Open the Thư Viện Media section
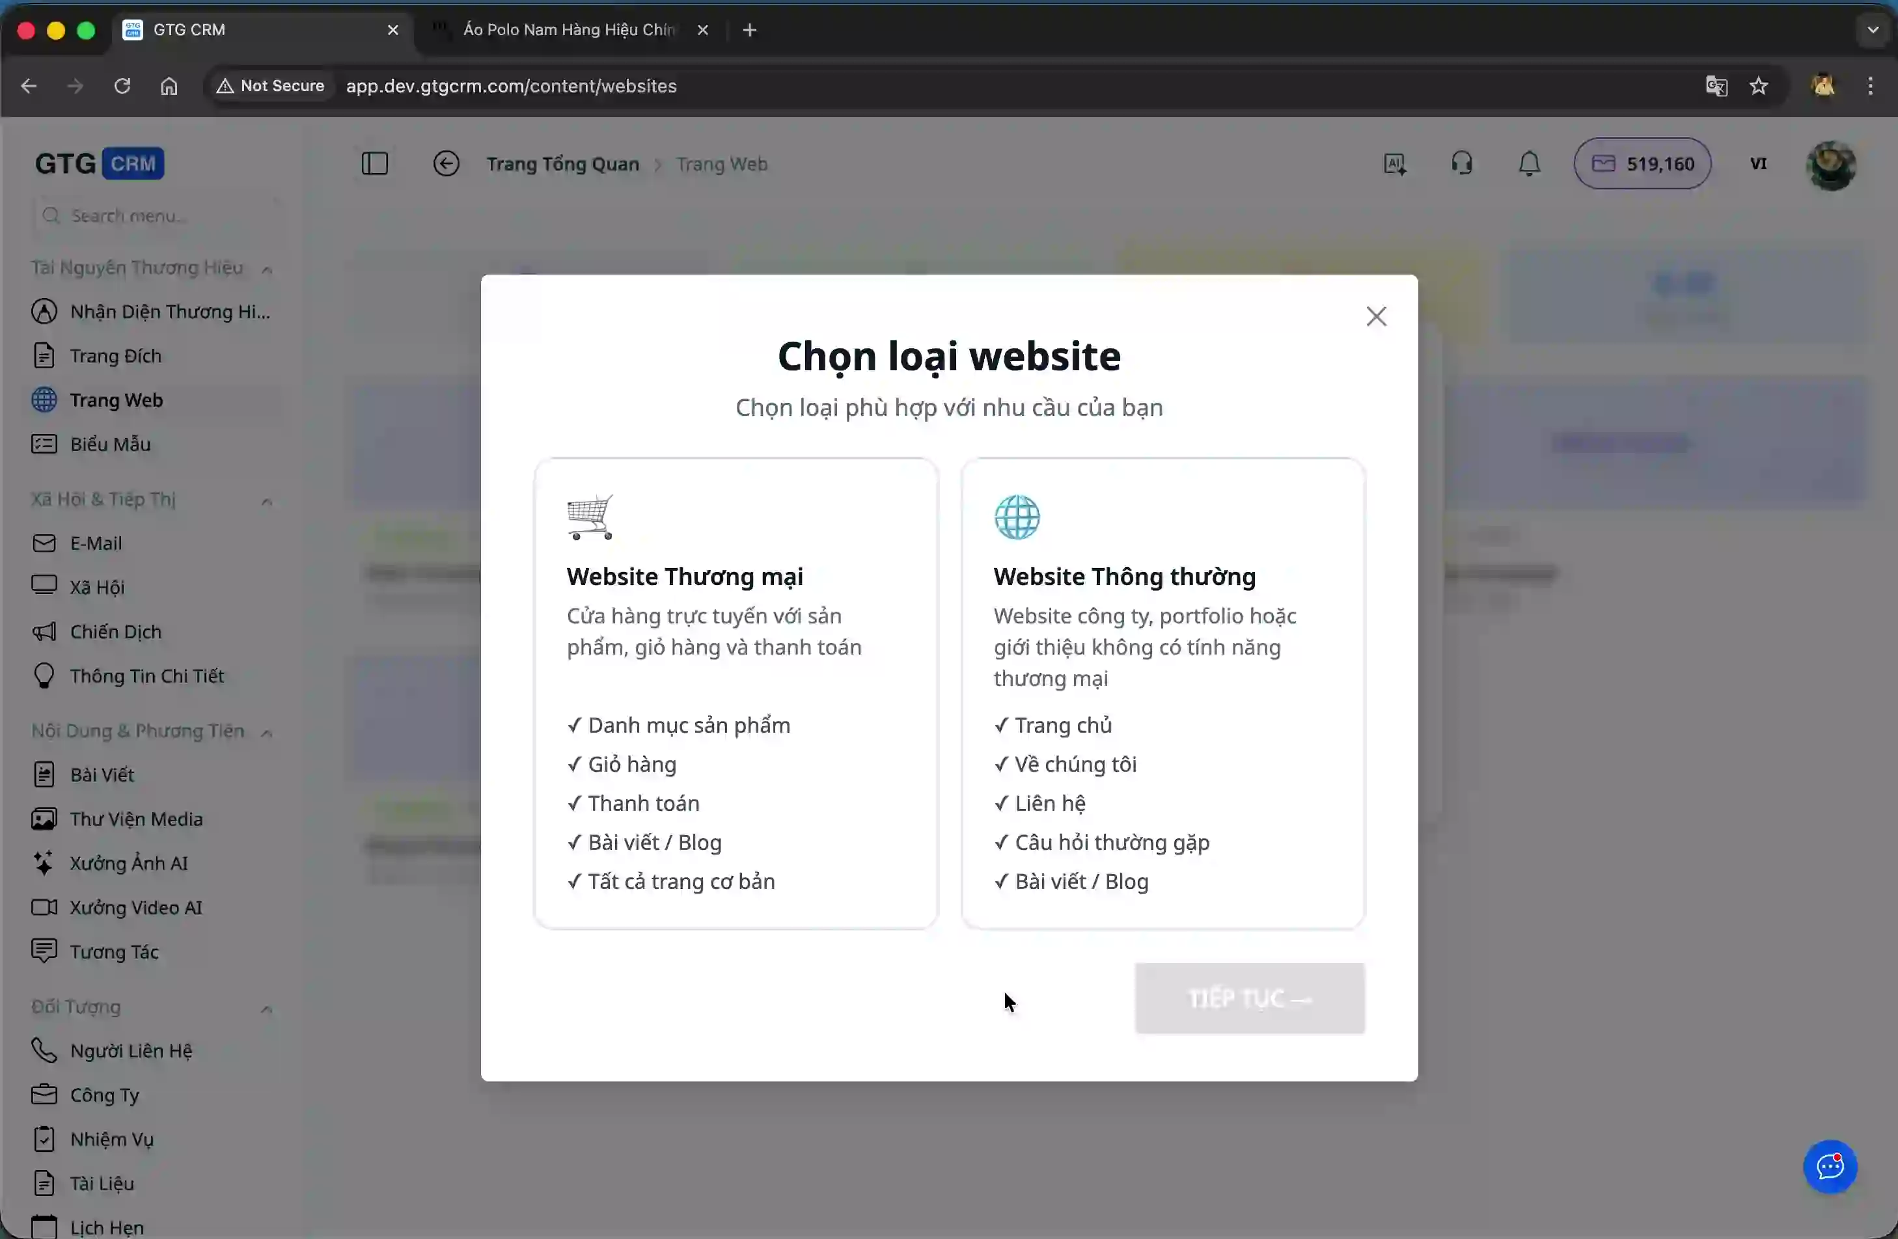 [x=134, y=818]
